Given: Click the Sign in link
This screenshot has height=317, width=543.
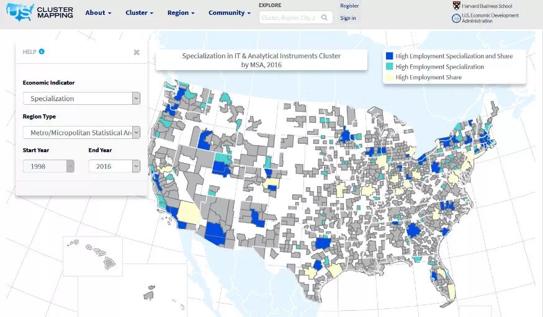Looking at the screenshot, I should (348, 18).
